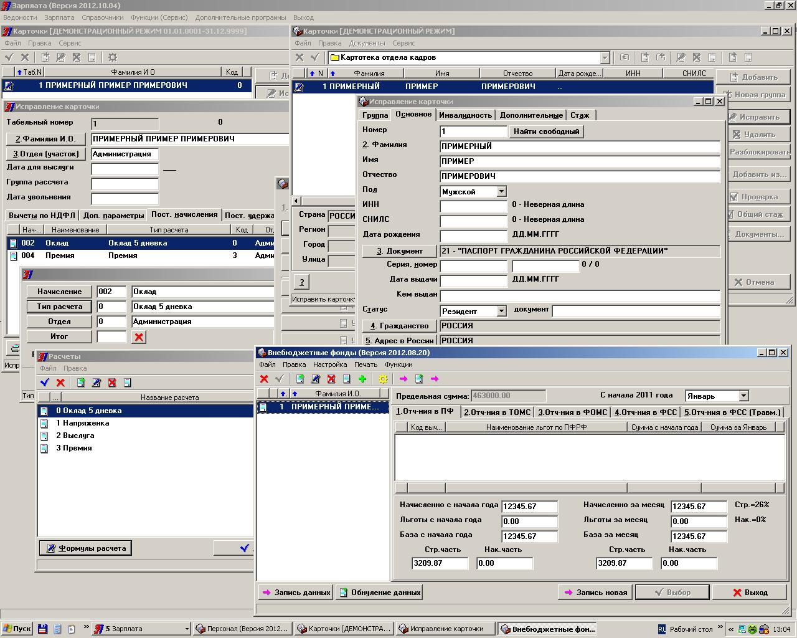This screenshot has height=638, width=797.
Task: Click the Фамилия field containing ПРИМЕРНЫЙ
Action: (579, 146)
